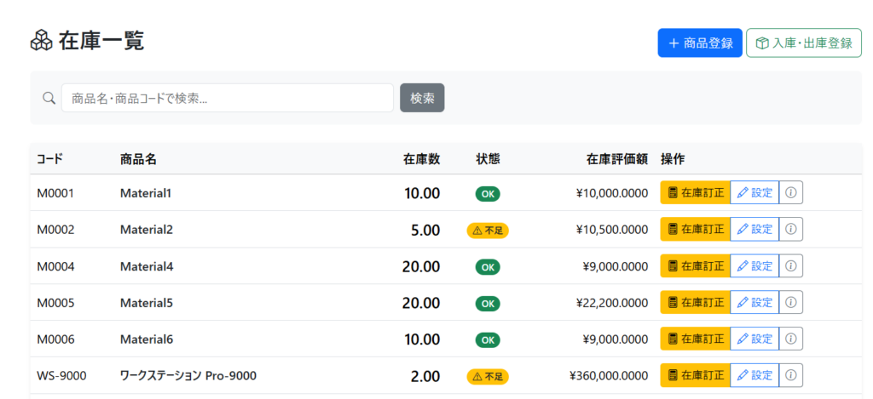Click the 不足 badge on Material2
873x399 pixels.
(488, 231)
